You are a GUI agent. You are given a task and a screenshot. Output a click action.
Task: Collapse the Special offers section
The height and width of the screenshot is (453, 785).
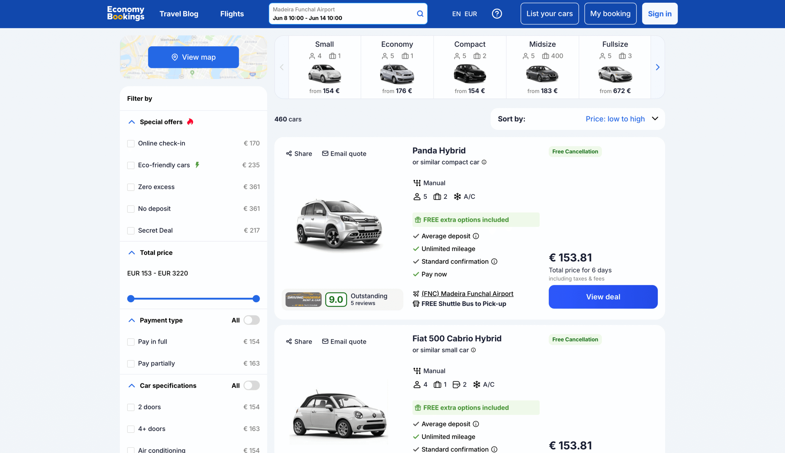132,122
